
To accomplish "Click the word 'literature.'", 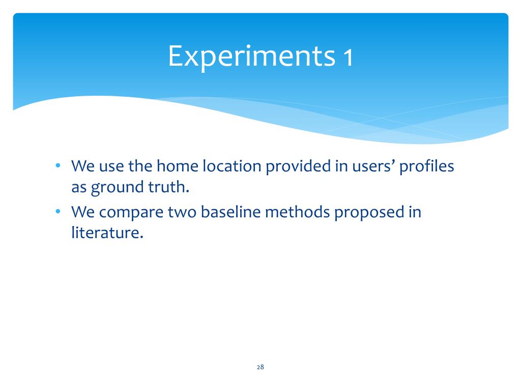I will 107,232.
